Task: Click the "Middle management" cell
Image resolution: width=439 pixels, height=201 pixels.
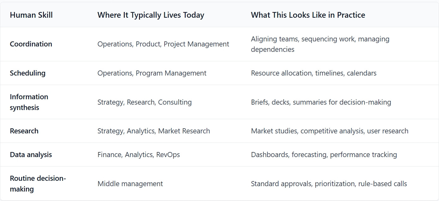Action: [130, 184]
